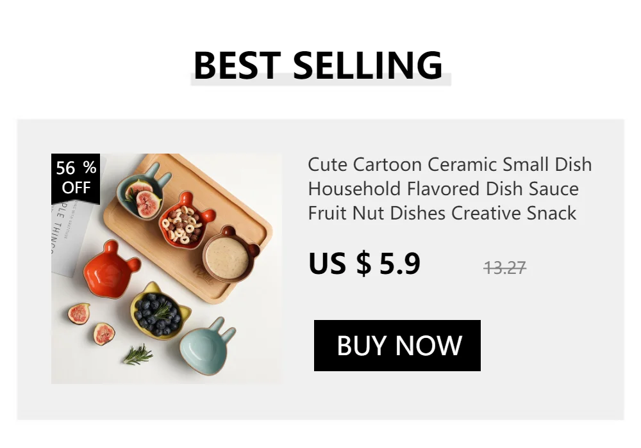
Task: Click the empty orange-red bear dish
Action: click(111, 269)
